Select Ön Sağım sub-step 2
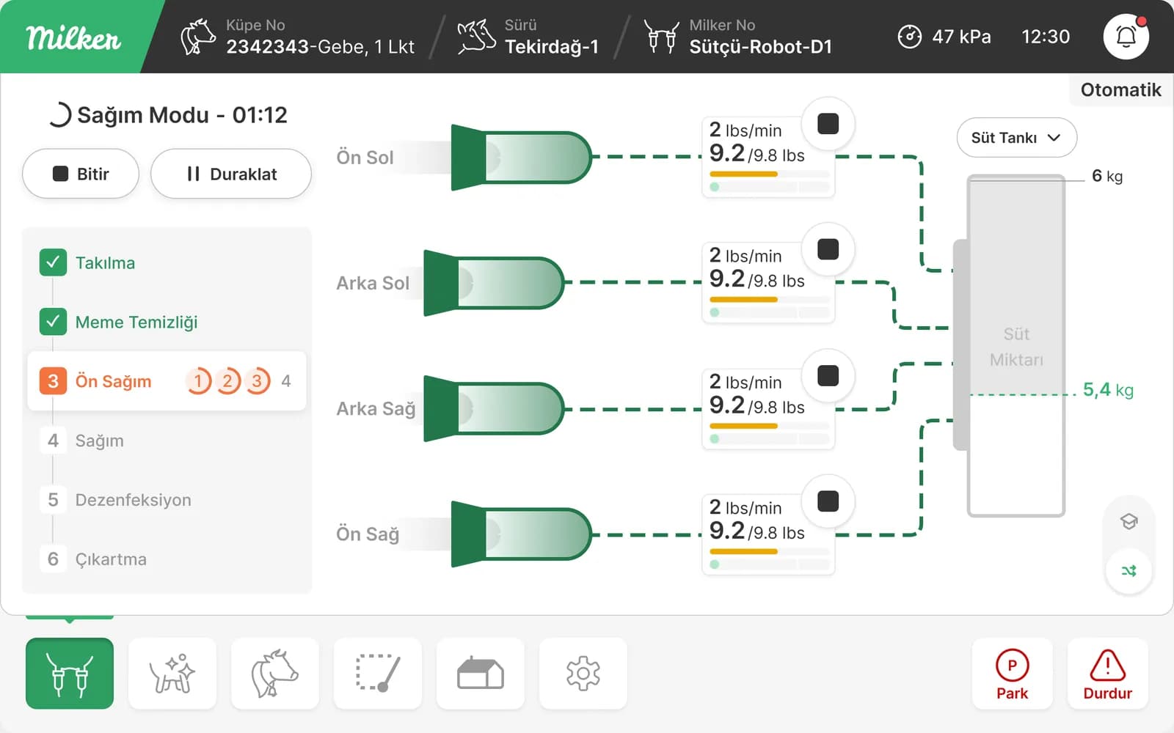 pos(227,381)
